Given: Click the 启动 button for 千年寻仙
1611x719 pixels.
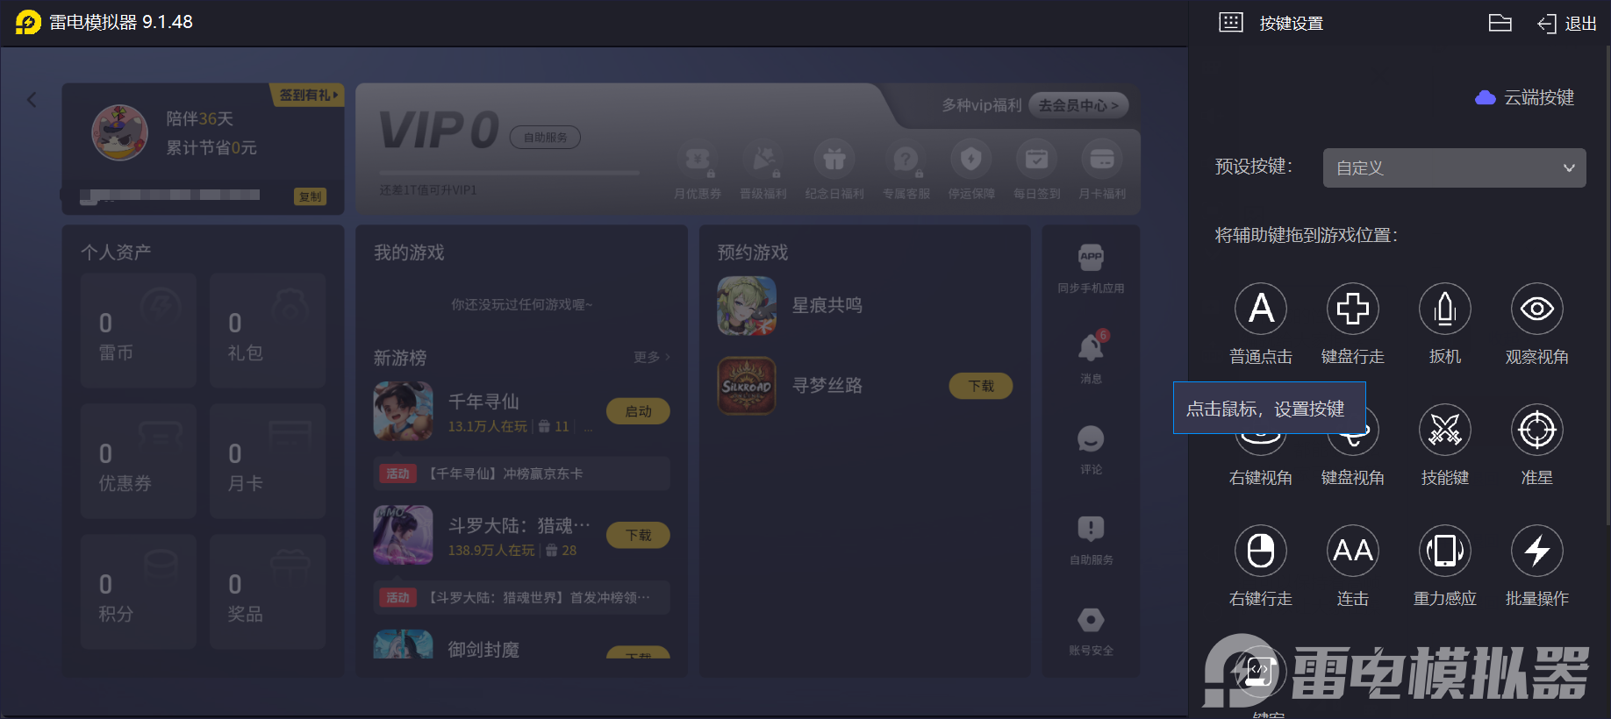Looking at the screenshot, I should [638, 411].
